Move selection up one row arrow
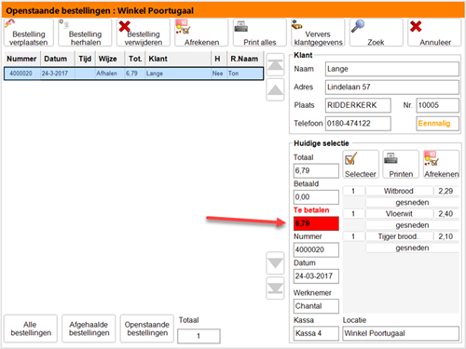Screen dimensions: 466x349 pyautogui.click(x=275, y=89)
